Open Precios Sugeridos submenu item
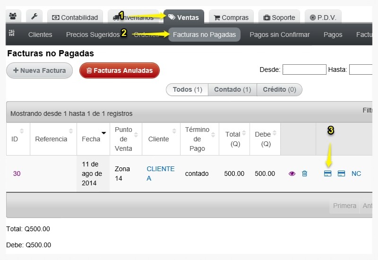Screen dimensions: 378x260 (93, 35)
